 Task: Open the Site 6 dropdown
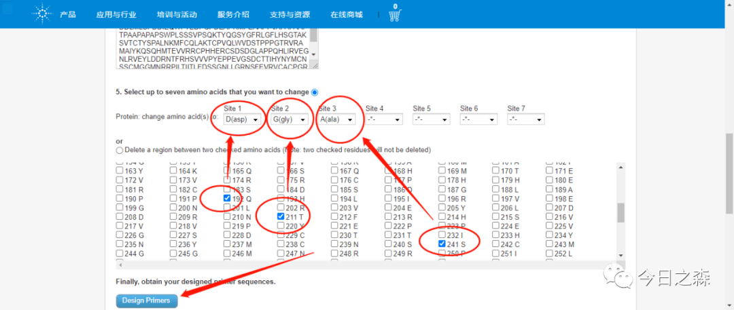point(478,119)
